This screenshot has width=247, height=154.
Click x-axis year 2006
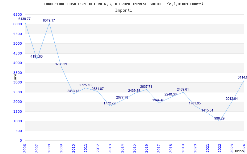(25, 148)
